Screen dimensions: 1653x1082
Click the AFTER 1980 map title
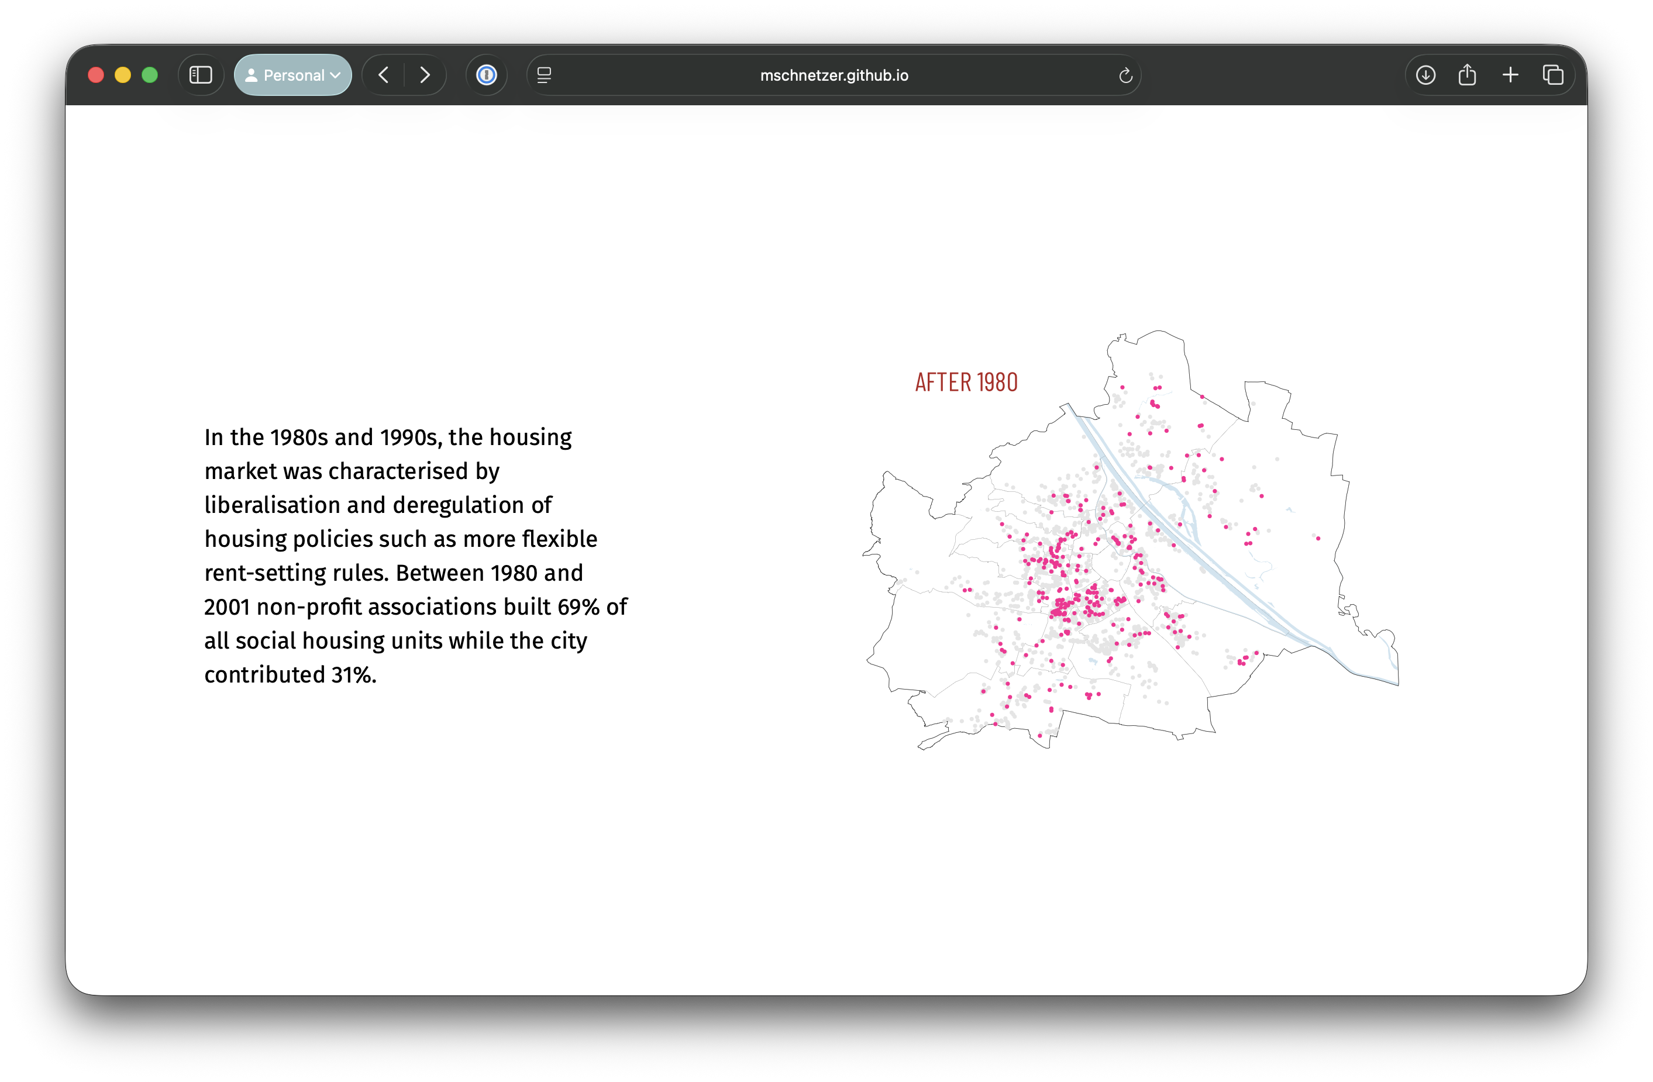point(966,382)
